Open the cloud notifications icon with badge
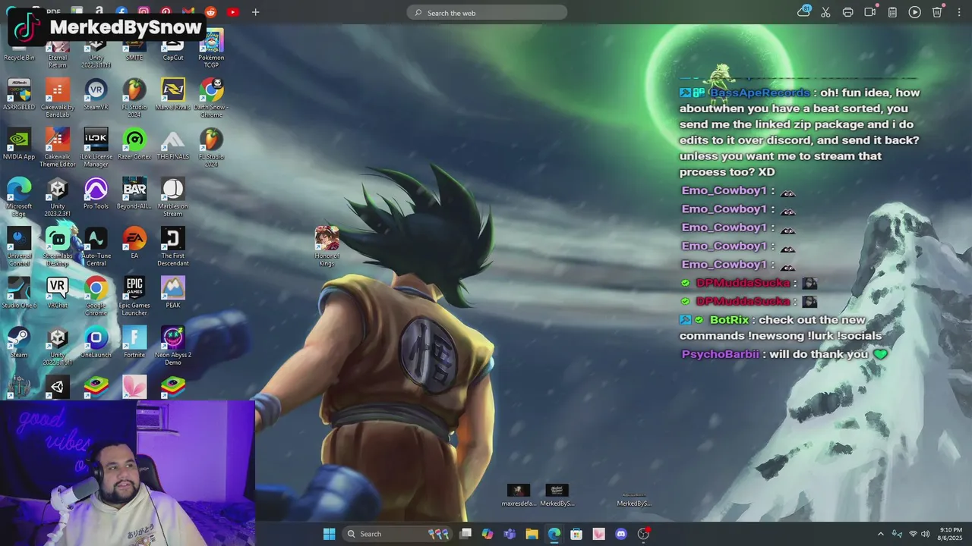Image resolution: width=972 pixels, height=546 pixels. (x=804, y=11)
